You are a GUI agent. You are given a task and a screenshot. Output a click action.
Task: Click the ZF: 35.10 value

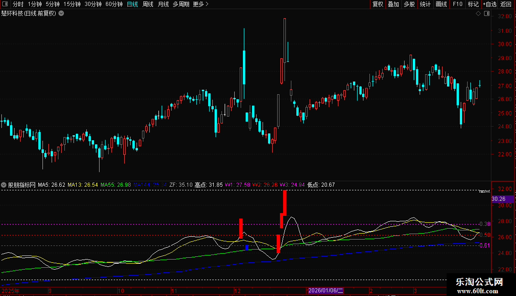pyautogui.click(x=181, y=185)
